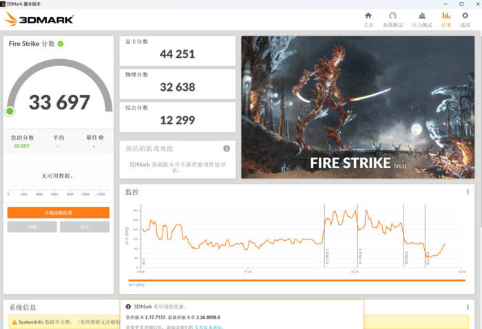Viewport: 482px width, 329px height.
Task: Click the orange FPS legend bar under chart
Action: tap(297, 280)
